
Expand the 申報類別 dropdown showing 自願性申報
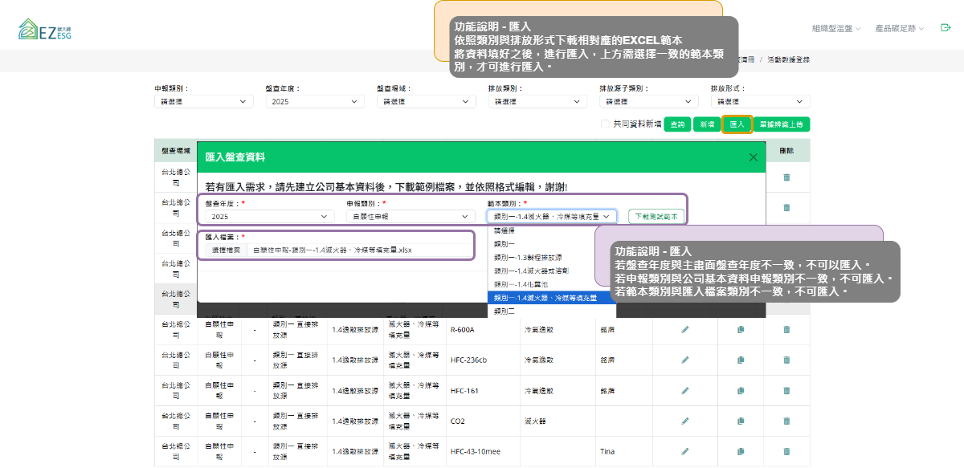tap(410, 217)
